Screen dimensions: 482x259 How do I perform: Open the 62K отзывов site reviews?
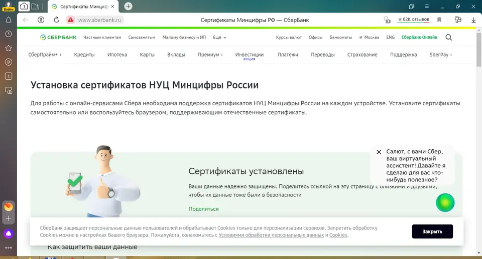413,20
